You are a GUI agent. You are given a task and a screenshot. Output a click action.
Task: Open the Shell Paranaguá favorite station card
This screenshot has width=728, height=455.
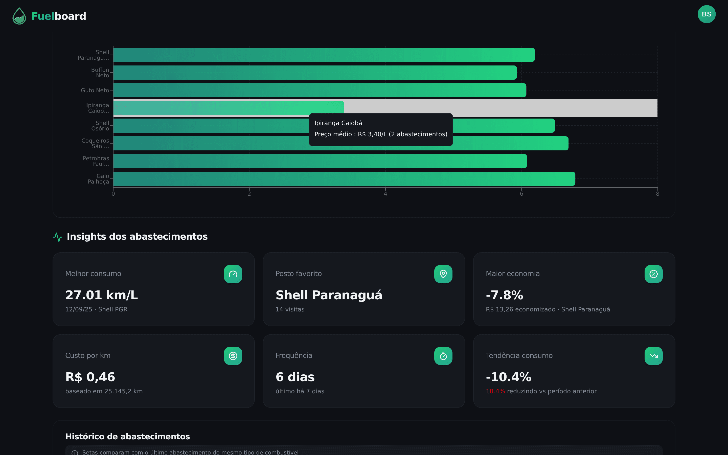(x=364, y=289)
